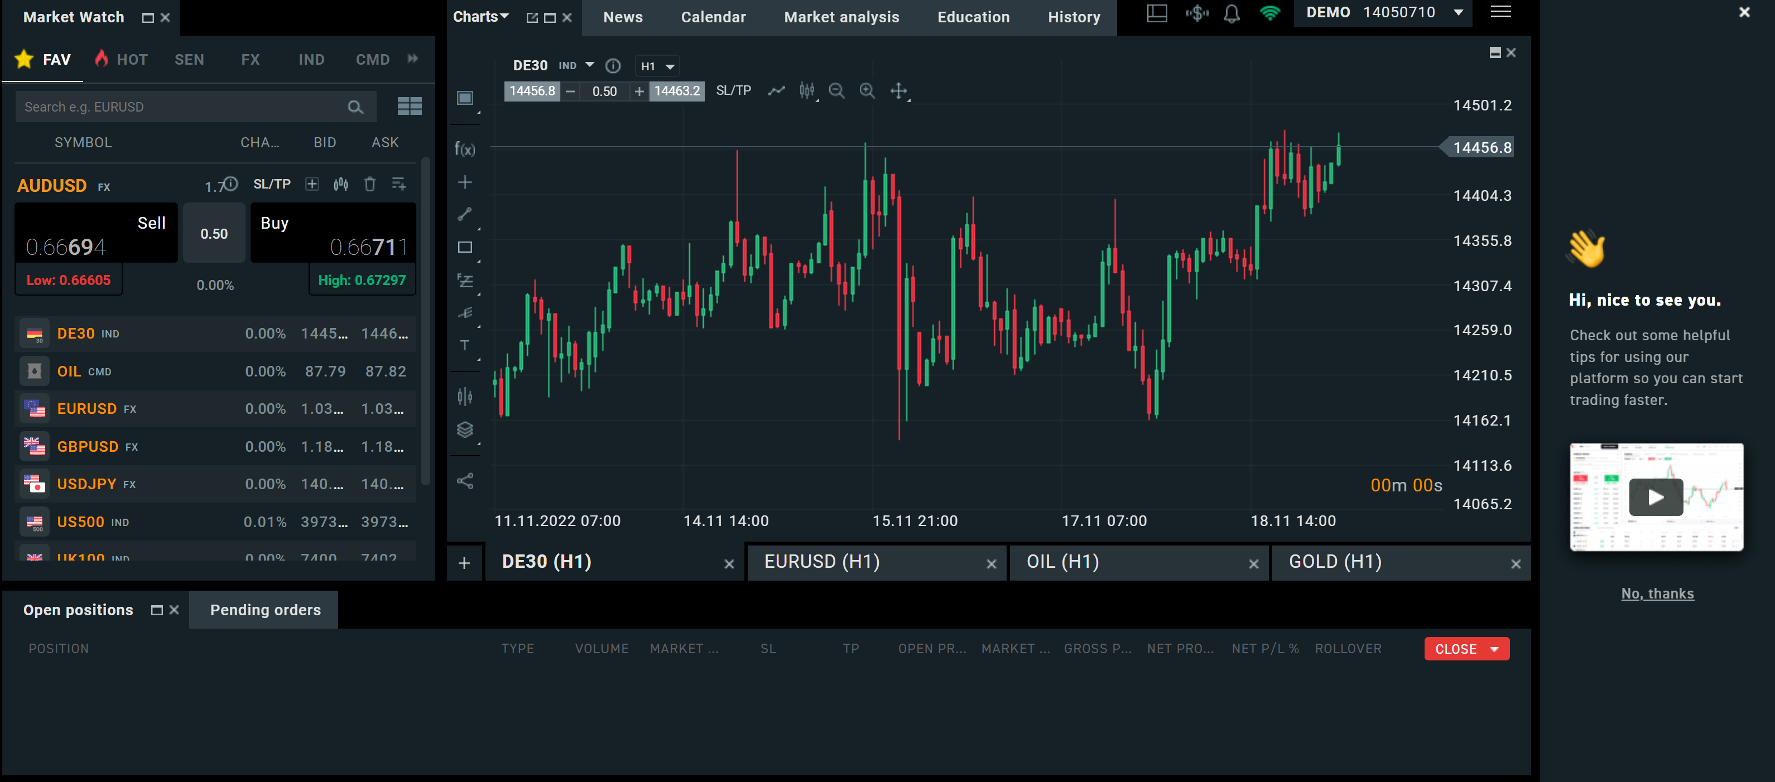The image size is (1775, 782).
Task: Open the hamburger main menu
Action: 1500,12
